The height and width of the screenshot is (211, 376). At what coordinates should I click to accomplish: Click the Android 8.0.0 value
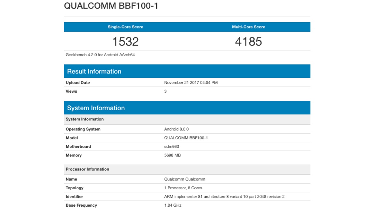coord(177,129)
